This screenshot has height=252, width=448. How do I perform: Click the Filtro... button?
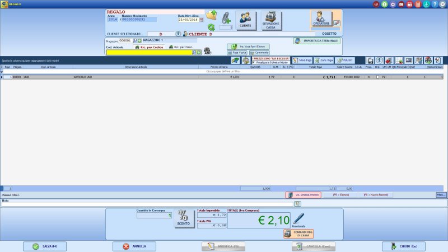pos(441,195)
